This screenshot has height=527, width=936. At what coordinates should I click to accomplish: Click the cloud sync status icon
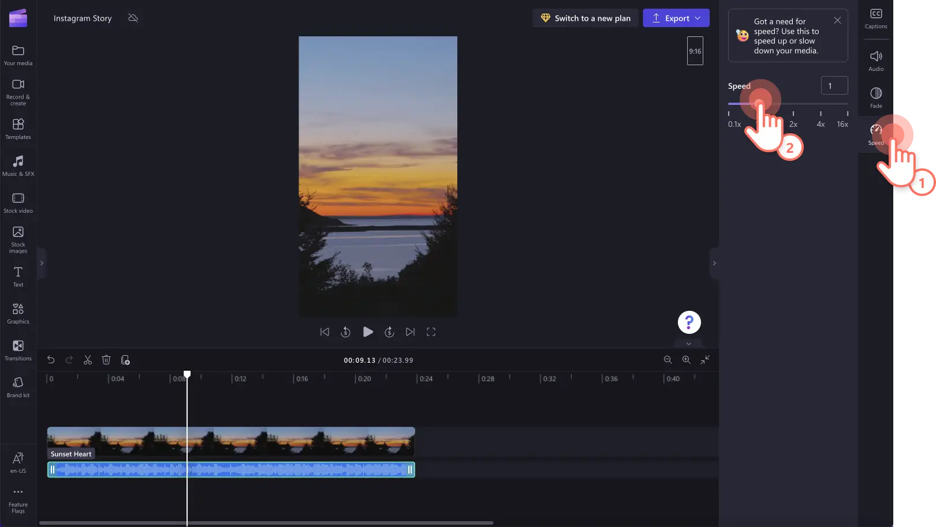pos(133,18)
